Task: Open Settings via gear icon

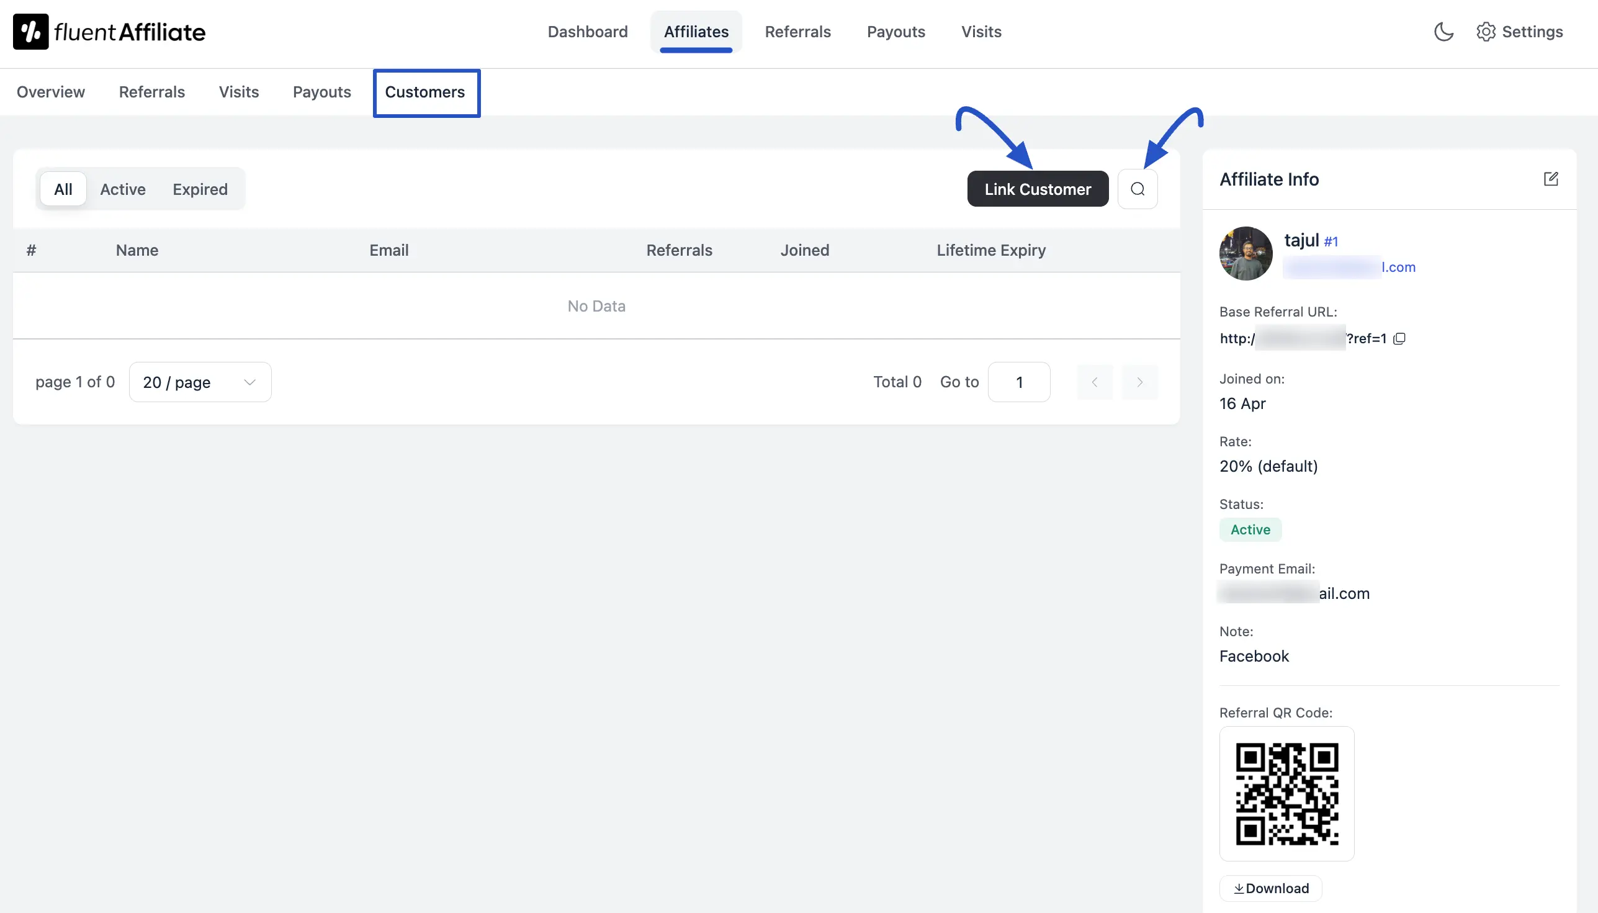Action: tap(1486, 32)
